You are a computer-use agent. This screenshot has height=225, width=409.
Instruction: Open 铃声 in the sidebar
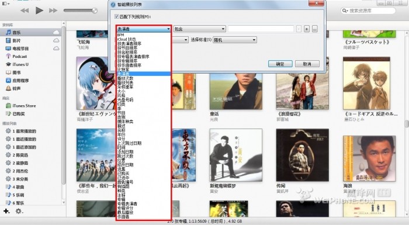(16, 88)
